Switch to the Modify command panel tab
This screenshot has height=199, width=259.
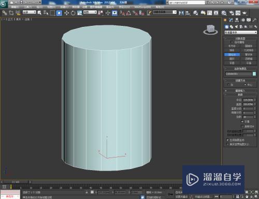(x=231, y=20)
